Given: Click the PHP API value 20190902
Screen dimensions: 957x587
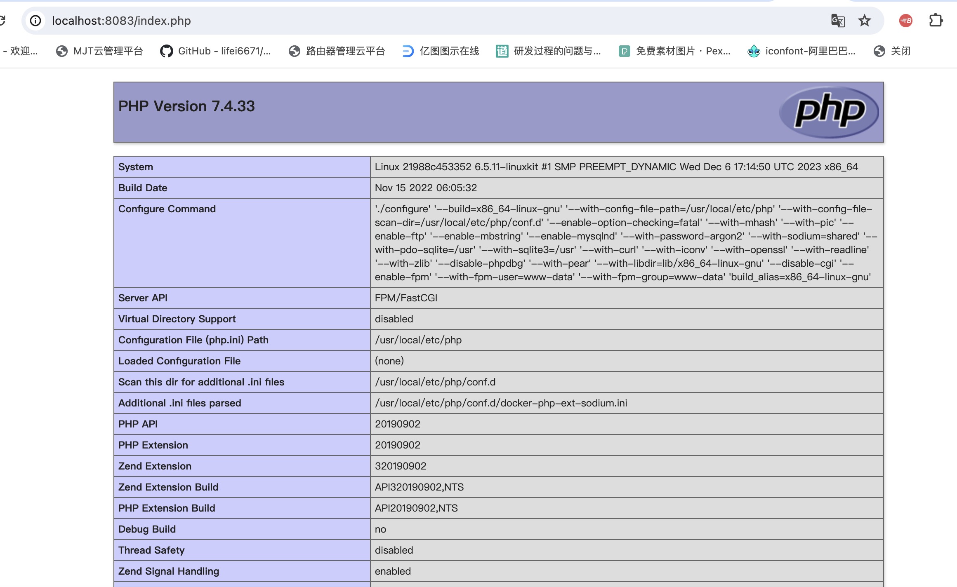Looking at the screenshot, I should click(398, 424).
